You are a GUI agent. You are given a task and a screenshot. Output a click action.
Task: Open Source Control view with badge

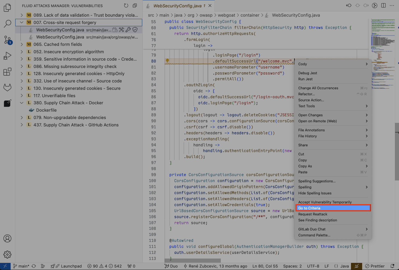pos(7,40)
